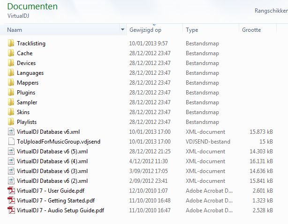Click the date 28/12/2012 21:25
Viewport: 288px width, 224px height.
[x=150, y=152]
